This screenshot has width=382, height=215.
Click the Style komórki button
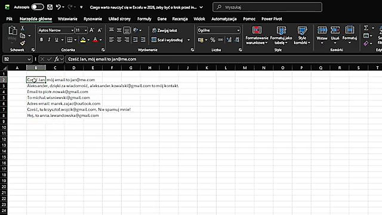[x=302, y=36]
